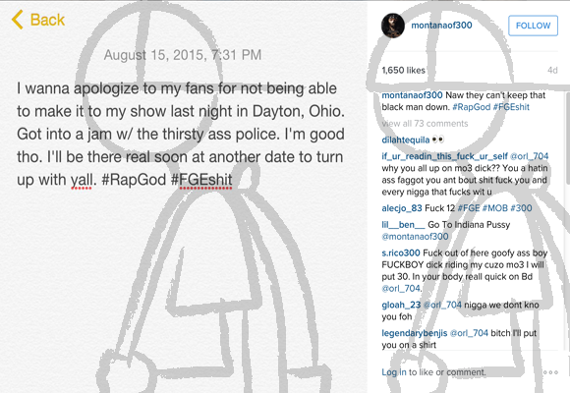Open the #RapGod hashtag in caption
Viewport: 570px width, 393px height.
coord(472,107)
